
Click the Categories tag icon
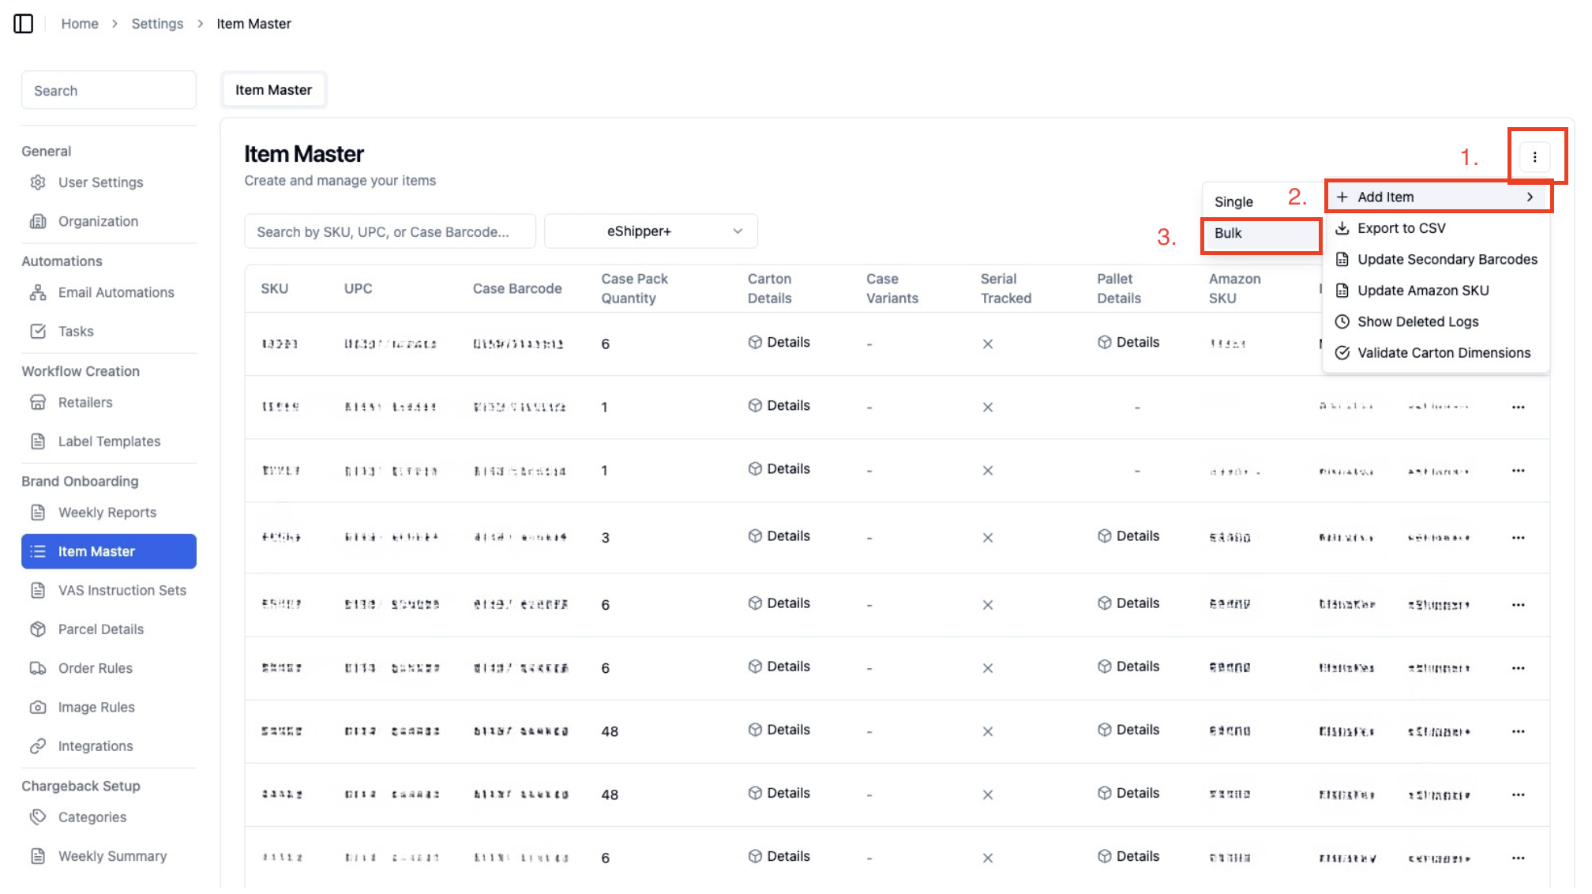point(38,817)
